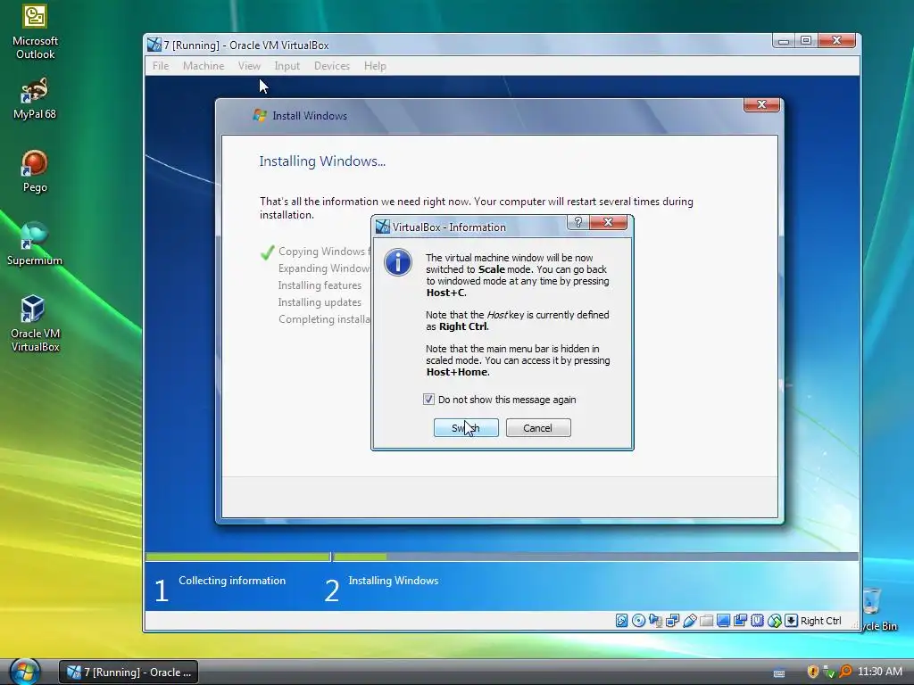Click the 7 [Running] taskbar button

click(129, 673)
